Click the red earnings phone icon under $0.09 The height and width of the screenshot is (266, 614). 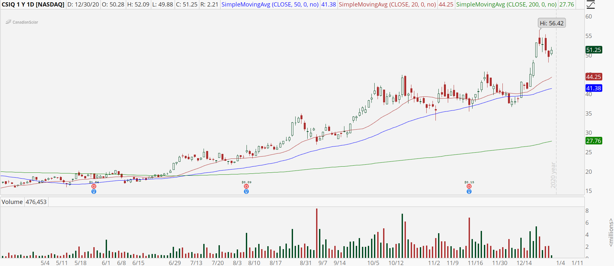point(246,186)
